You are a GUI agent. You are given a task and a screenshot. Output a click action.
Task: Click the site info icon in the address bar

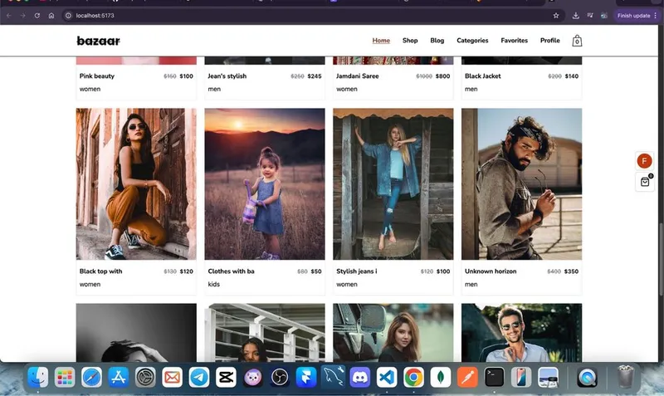(x=68, y=16)
